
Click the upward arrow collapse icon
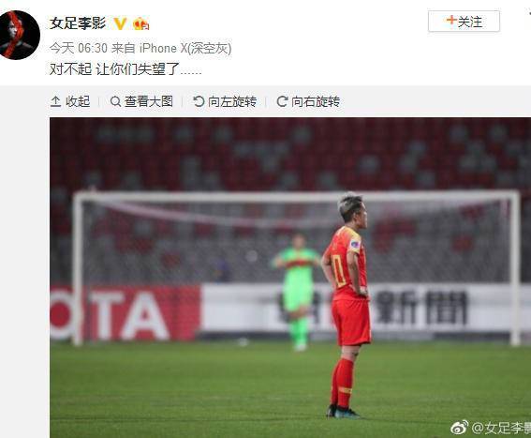[55, 101]
